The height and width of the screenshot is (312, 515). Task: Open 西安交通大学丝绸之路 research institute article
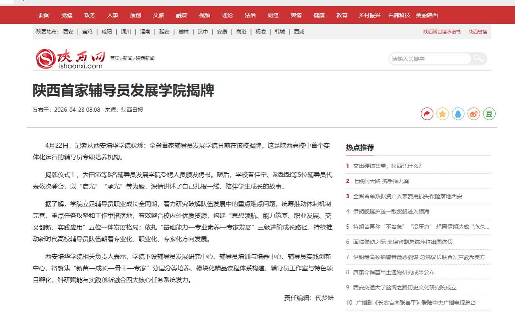pyautogui.click(x=405, y=287)
